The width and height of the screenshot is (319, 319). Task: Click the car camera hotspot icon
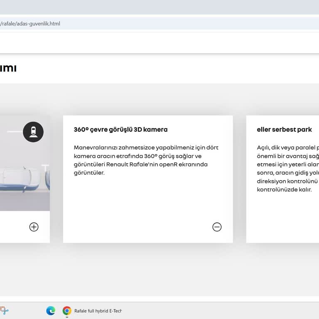pyautogui.click(x=33, y=132)
